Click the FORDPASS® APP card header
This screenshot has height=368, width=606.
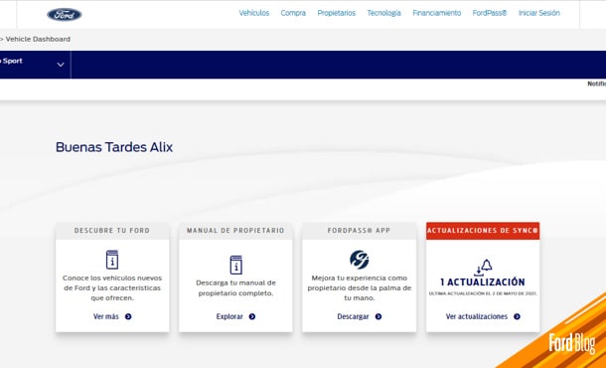click(359, 231)
